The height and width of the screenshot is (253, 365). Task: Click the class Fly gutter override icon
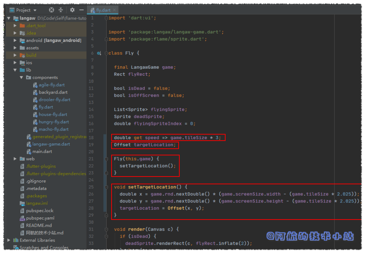(x=99, y=53)
